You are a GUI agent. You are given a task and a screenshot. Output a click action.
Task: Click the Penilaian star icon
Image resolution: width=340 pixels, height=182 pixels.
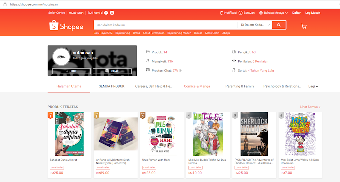click(234, 61)
